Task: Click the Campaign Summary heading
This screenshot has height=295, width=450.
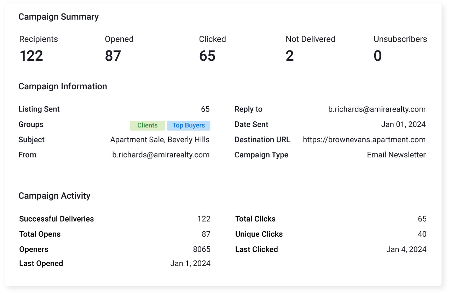Action: coord(58,17)
